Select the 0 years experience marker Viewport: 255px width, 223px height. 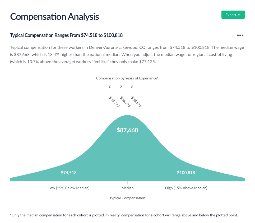click(110, 87)
